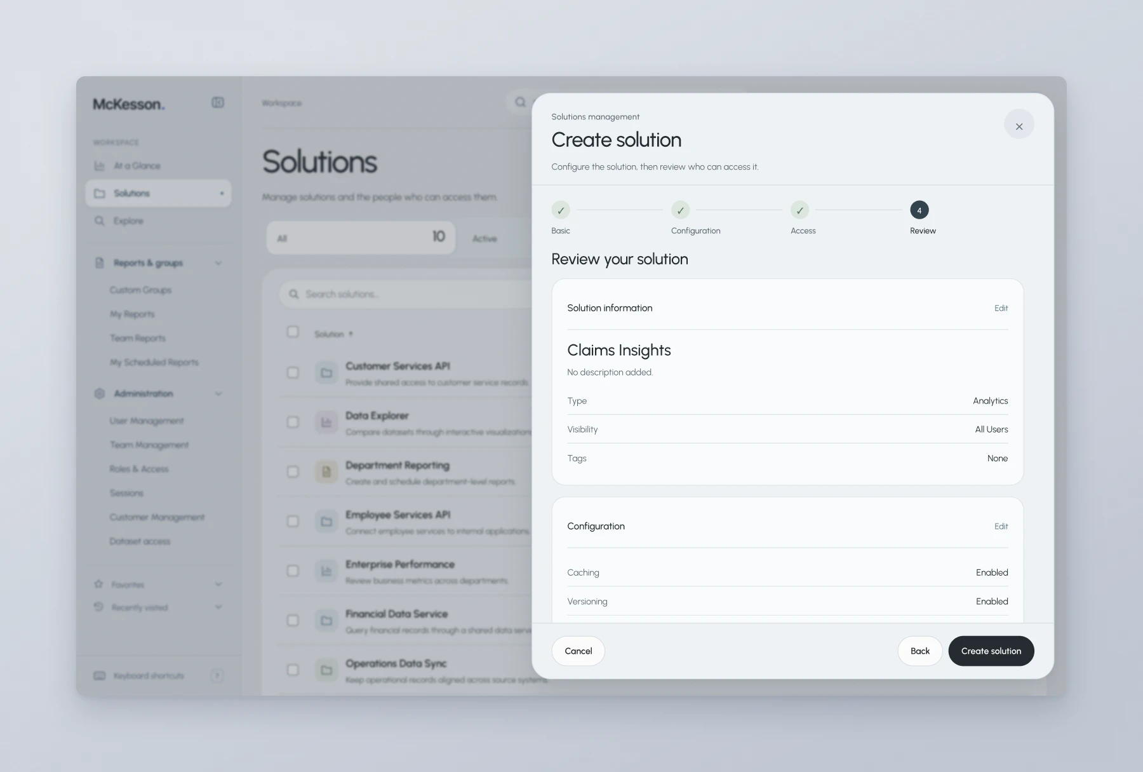Click the workspace search magnifier icon
1143x772 pixels.
[x=520, y=102]
